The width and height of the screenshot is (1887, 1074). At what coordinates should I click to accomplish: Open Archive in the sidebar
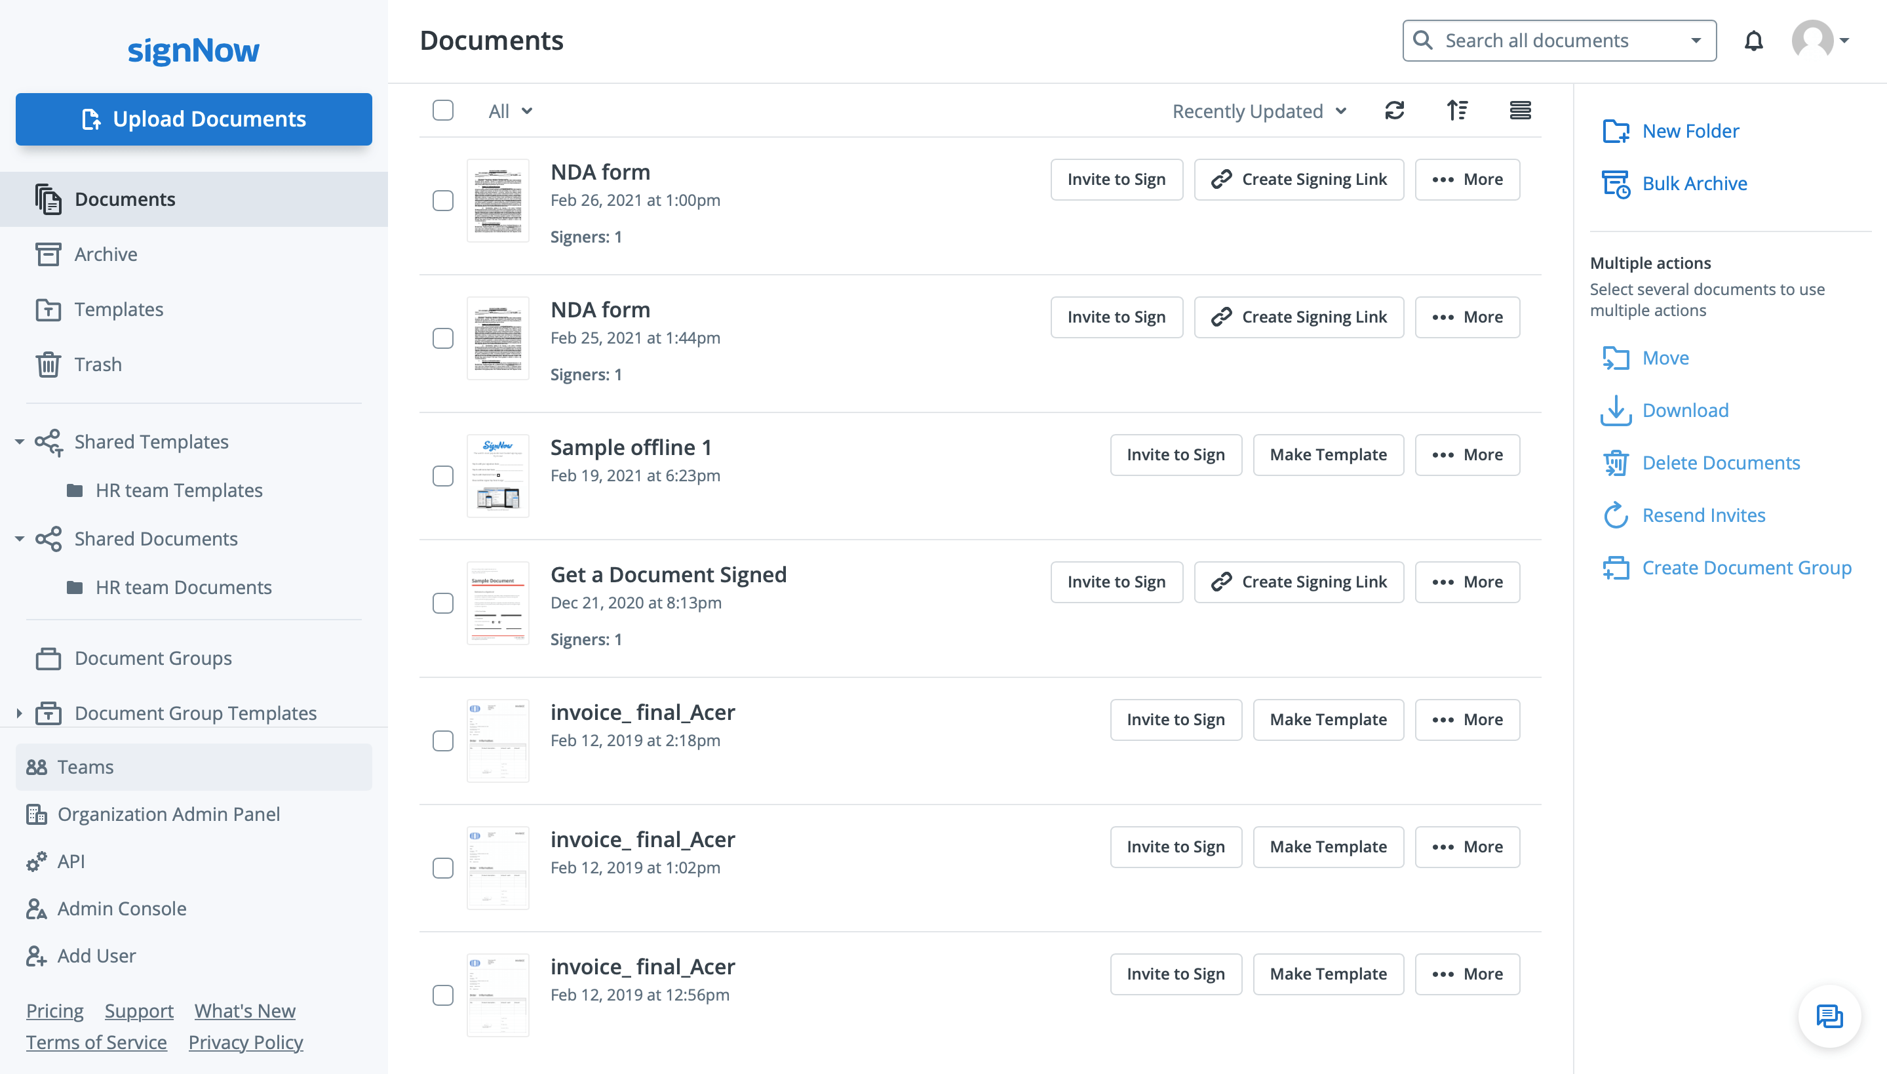106,254
